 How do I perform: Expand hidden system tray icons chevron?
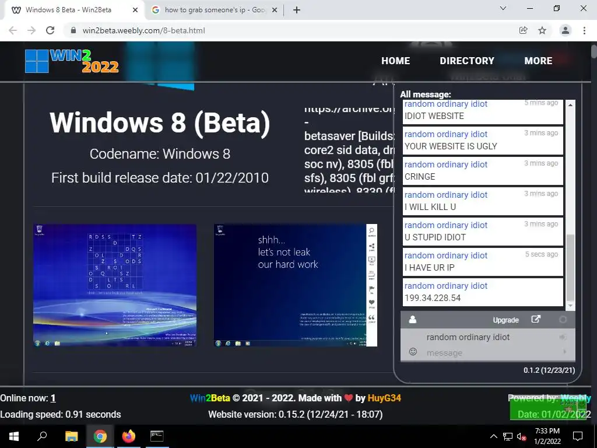tap(493, 436)
